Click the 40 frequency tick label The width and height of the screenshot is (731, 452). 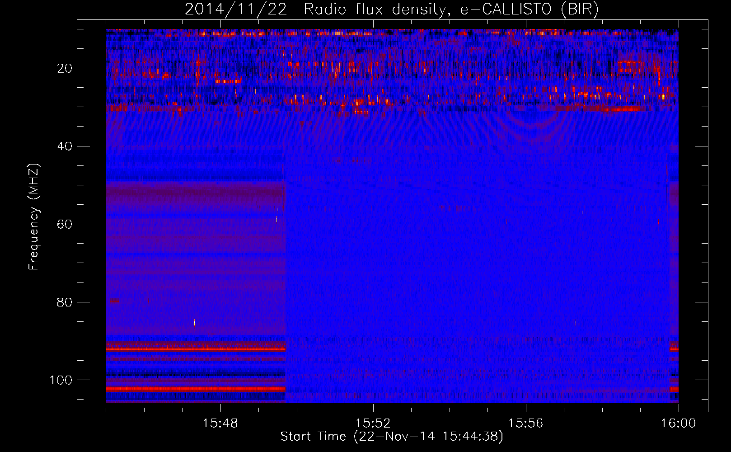pos(65,146)
